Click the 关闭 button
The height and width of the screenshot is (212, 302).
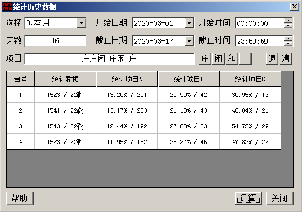coord(280,198)
